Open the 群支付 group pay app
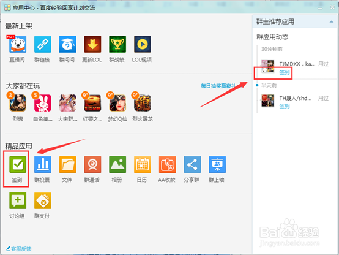This screenshot has width=339, height=255. click(43, 200)
